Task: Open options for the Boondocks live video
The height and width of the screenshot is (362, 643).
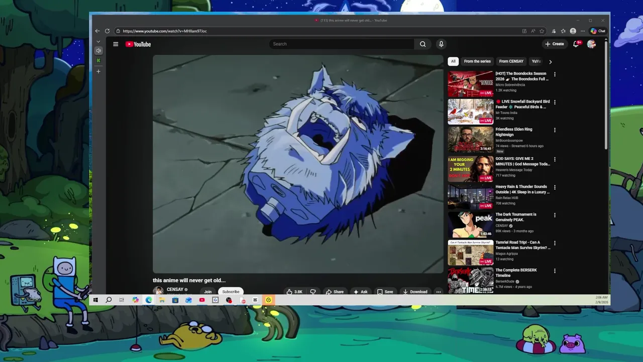Action: click(555, 74)
